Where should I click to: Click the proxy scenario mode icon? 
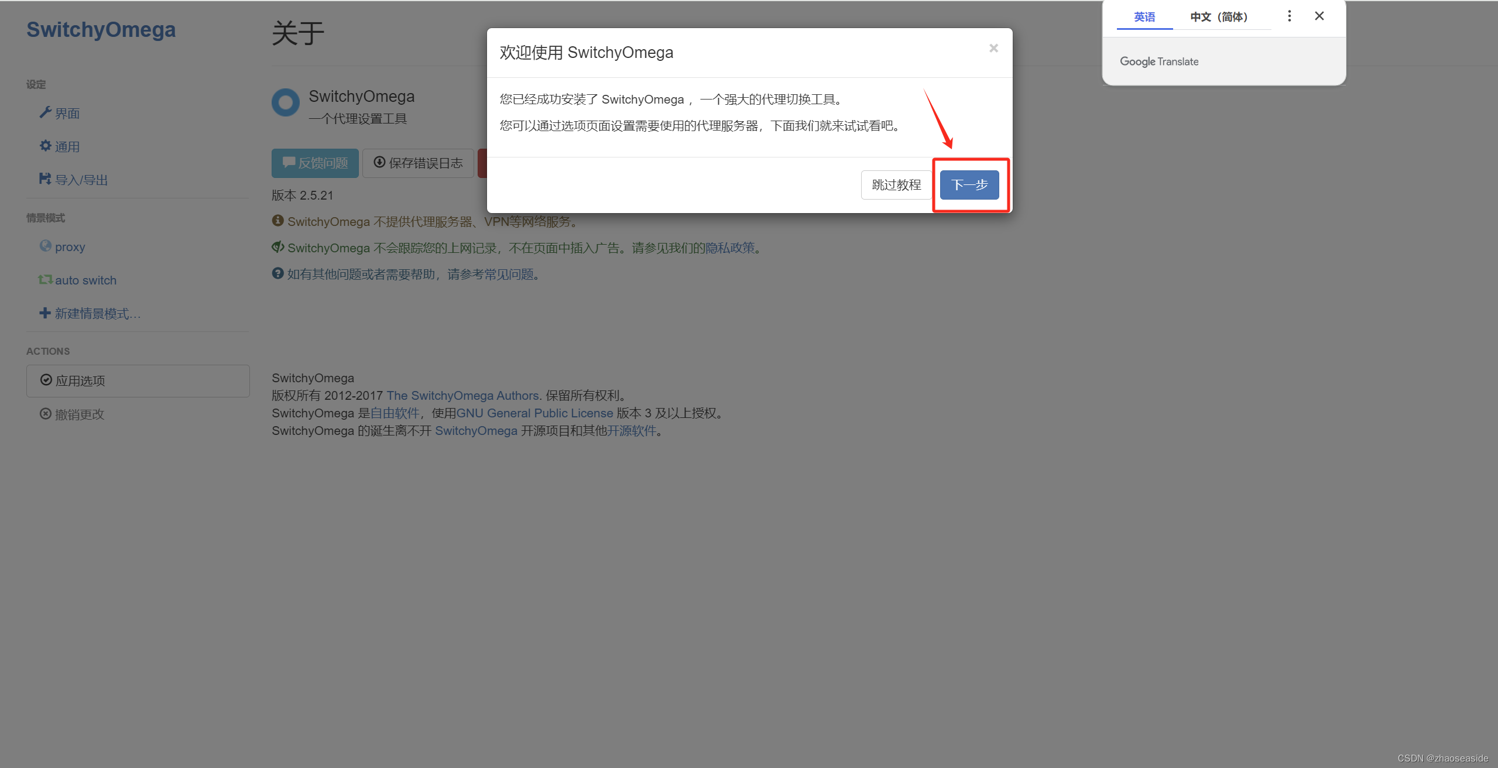[43, 245]
